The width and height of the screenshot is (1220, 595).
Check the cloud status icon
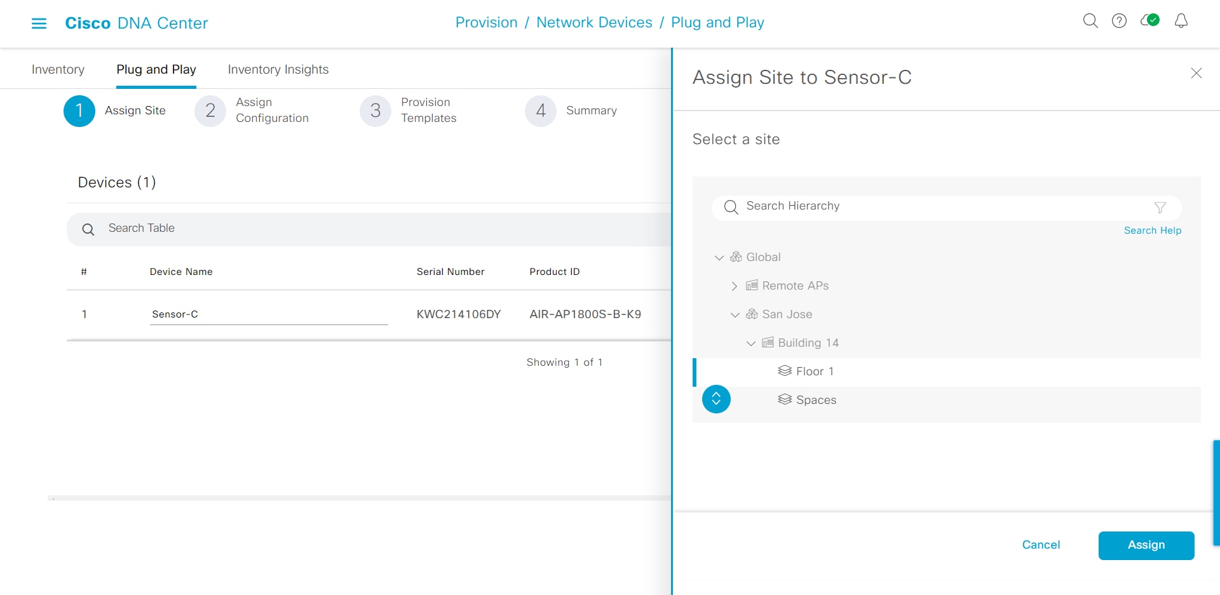[1150, 20]
